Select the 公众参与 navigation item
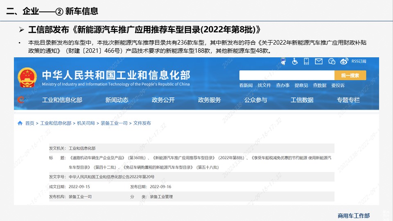 (255, 100)
